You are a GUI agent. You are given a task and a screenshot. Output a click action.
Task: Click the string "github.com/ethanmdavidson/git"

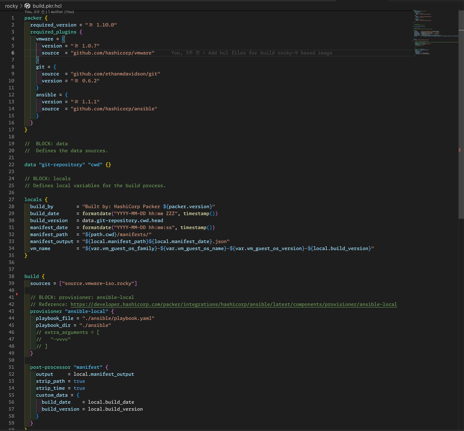(x=115, y=74)
